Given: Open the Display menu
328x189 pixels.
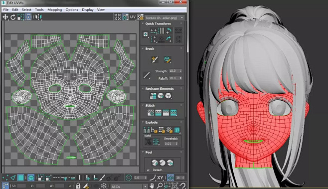Looking at the screenshot, I should coord(88,9).
